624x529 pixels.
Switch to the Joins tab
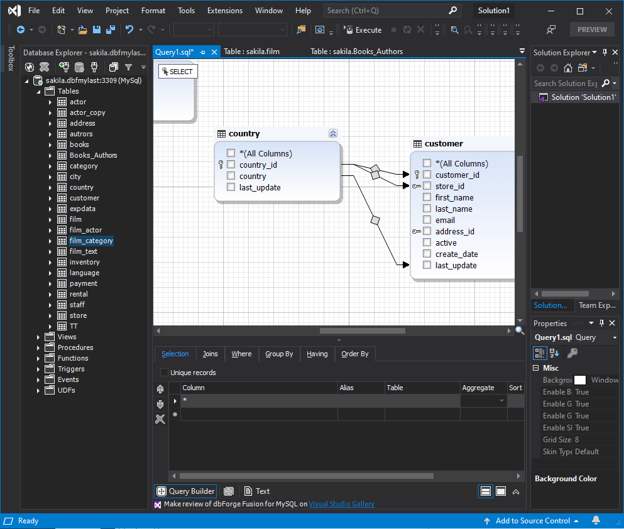[x=211, y=354]
